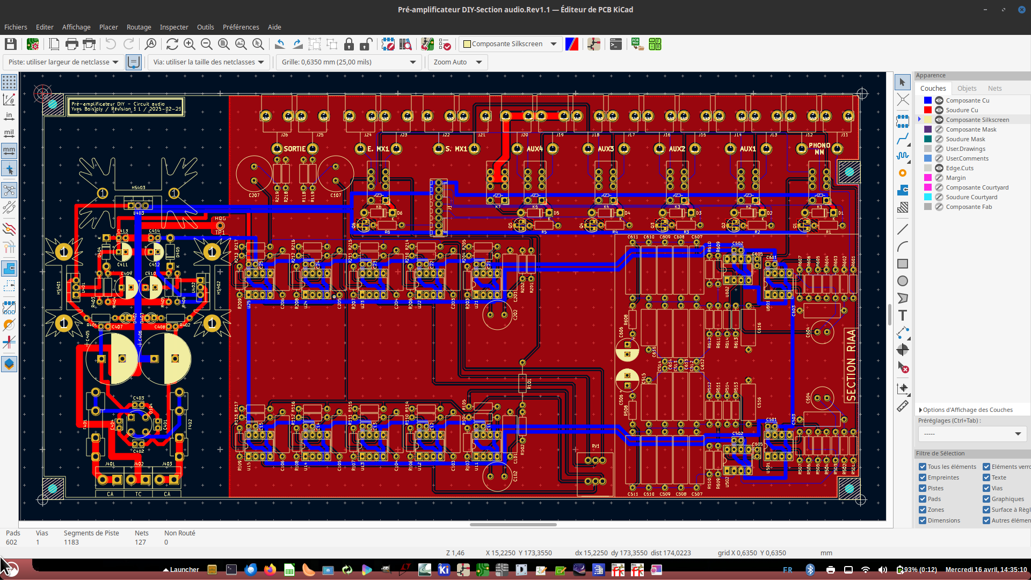The width and height of the screenshot is (1031, 580).
Task: Click the Zoom In magnifier
Action: tap(189, 44)
